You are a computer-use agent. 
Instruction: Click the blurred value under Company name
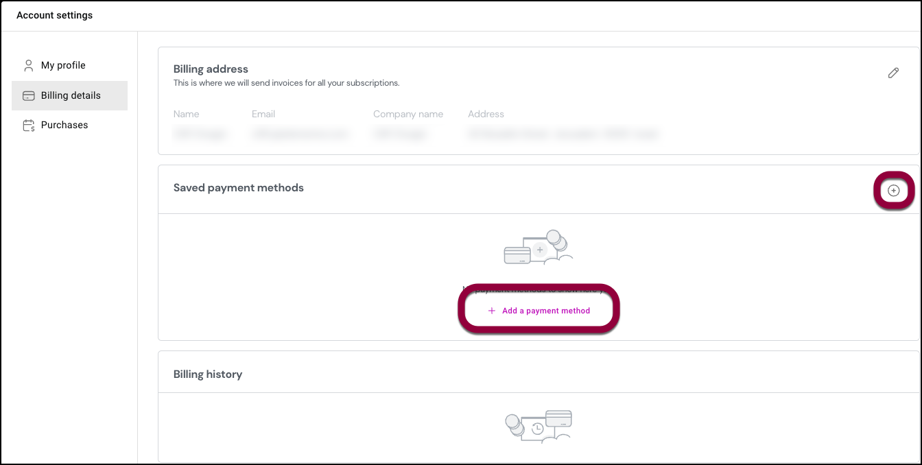(400, 134)
